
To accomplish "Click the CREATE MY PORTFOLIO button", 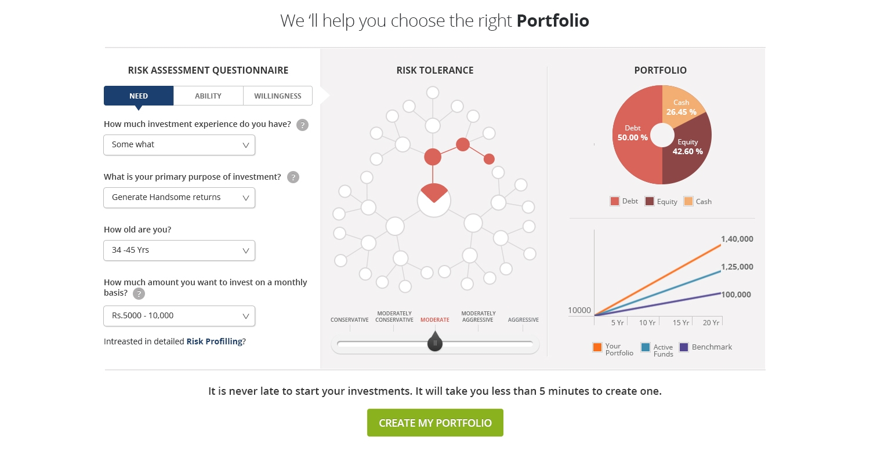I will 435,423.
